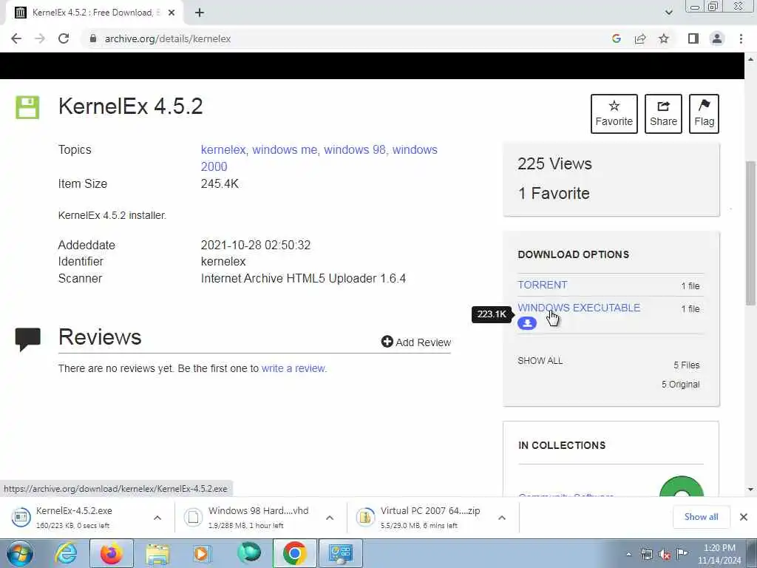Click the Reviews speech bubble icon

(x=27, y=339)
